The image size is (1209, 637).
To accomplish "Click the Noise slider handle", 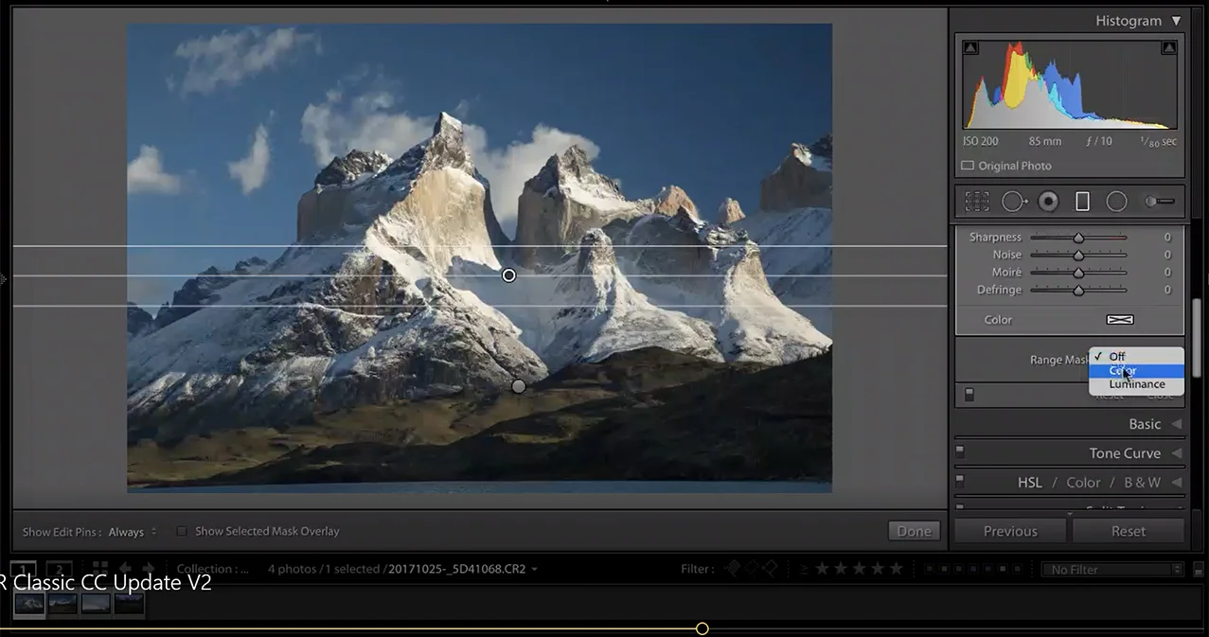I will (1078, 255).
